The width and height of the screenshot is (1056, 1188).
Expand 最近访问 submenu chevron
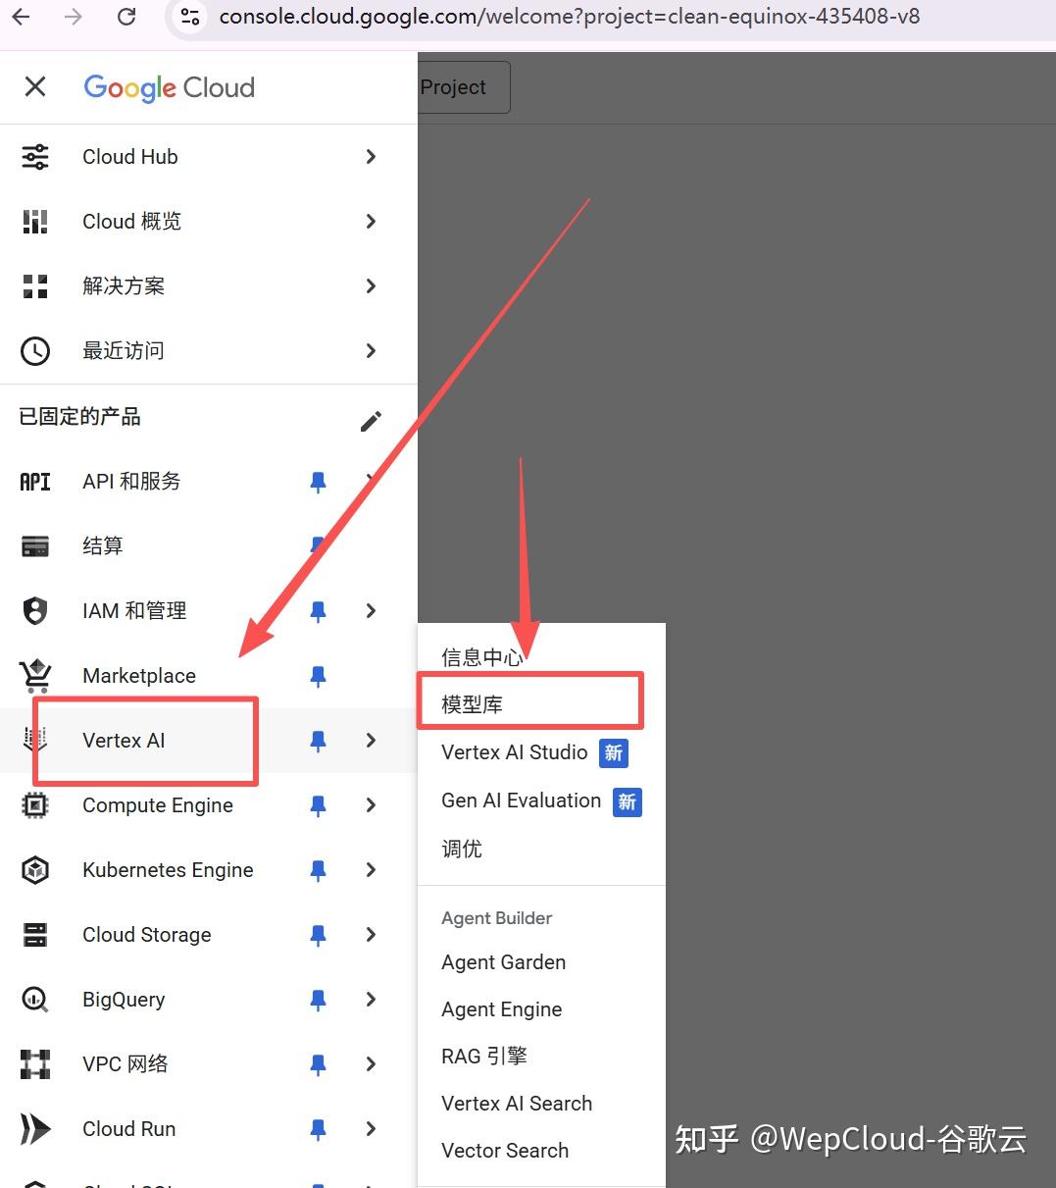pos(371,351)
